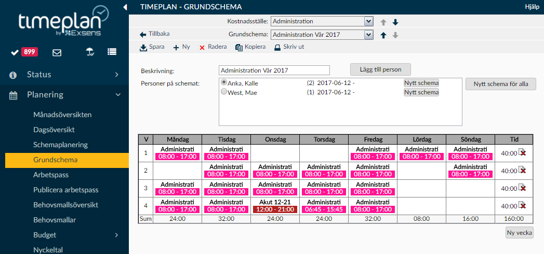Select the Anka, Kalle radio button
This screenshot has height=254, width=544.
(x=224, y=82)
